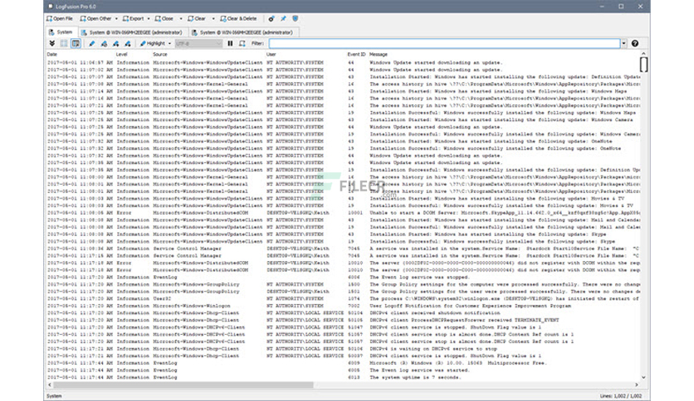Click the Close toolbar button
694x401 pixels.
pos(164,18)
